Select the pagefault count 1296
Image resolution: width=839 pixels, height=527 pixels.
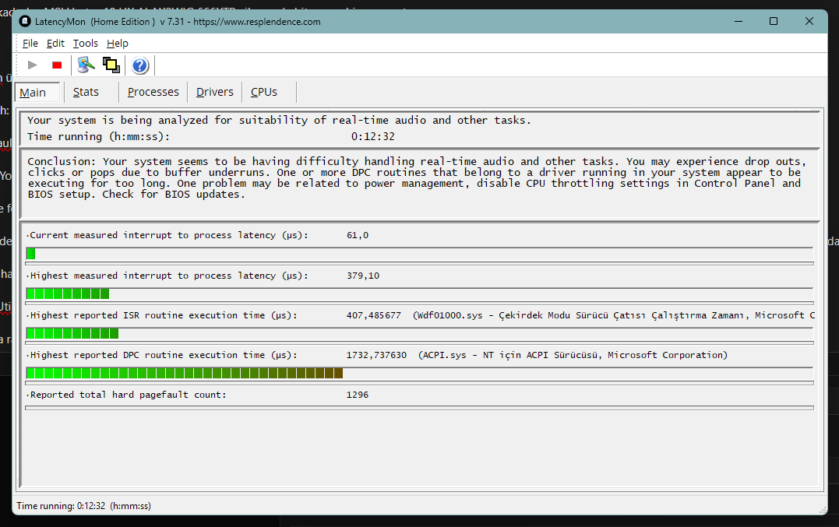click(x=358, y=395)
